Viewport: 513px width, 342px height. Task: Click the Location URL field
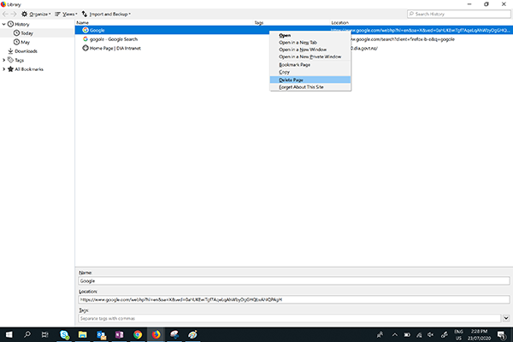[x=294, y=299]
